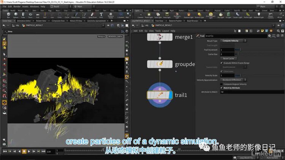Open the Main radial menu dropdown
This screenshot has width=285, height=160.
[84, 6]
